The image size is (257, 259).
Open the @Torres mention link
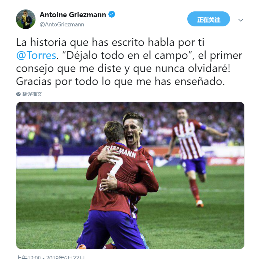(x=36, y=55)
